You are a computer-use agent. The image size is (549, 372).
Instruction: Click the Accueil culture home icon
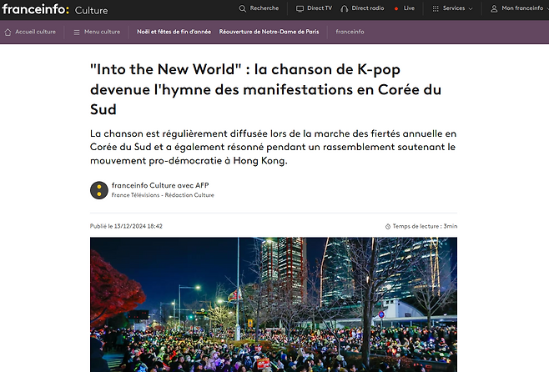8,33
